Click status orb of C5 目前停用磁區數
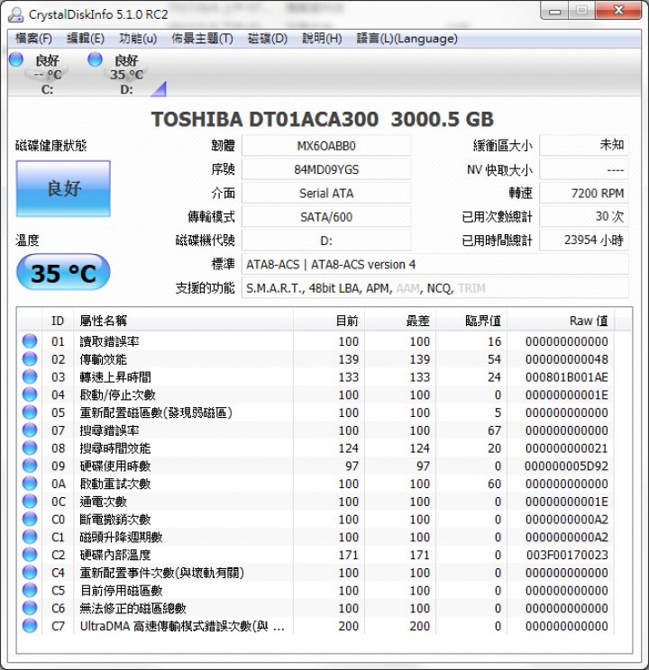Image resolution: width=649 pixels, height=670 pixels. click(30, 590)
